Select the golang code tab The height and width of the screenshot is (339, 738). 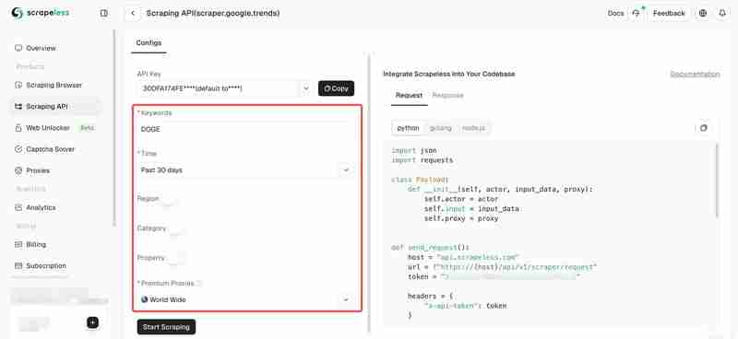tap(441, 128)
